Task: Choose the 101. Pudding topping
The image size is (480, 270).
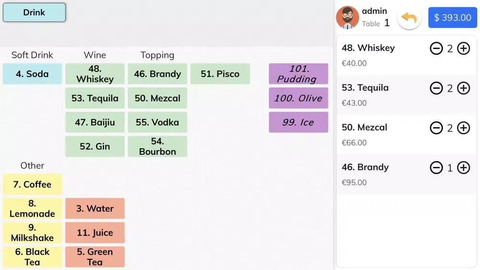Action: [298, 74]
